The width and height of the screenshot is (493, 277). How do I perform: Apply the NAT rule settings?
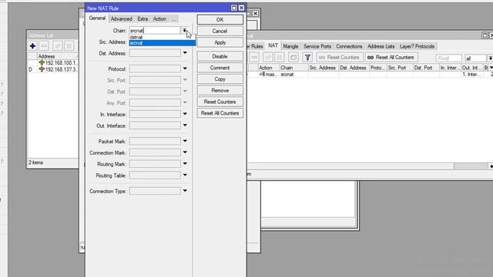(220, 42)
